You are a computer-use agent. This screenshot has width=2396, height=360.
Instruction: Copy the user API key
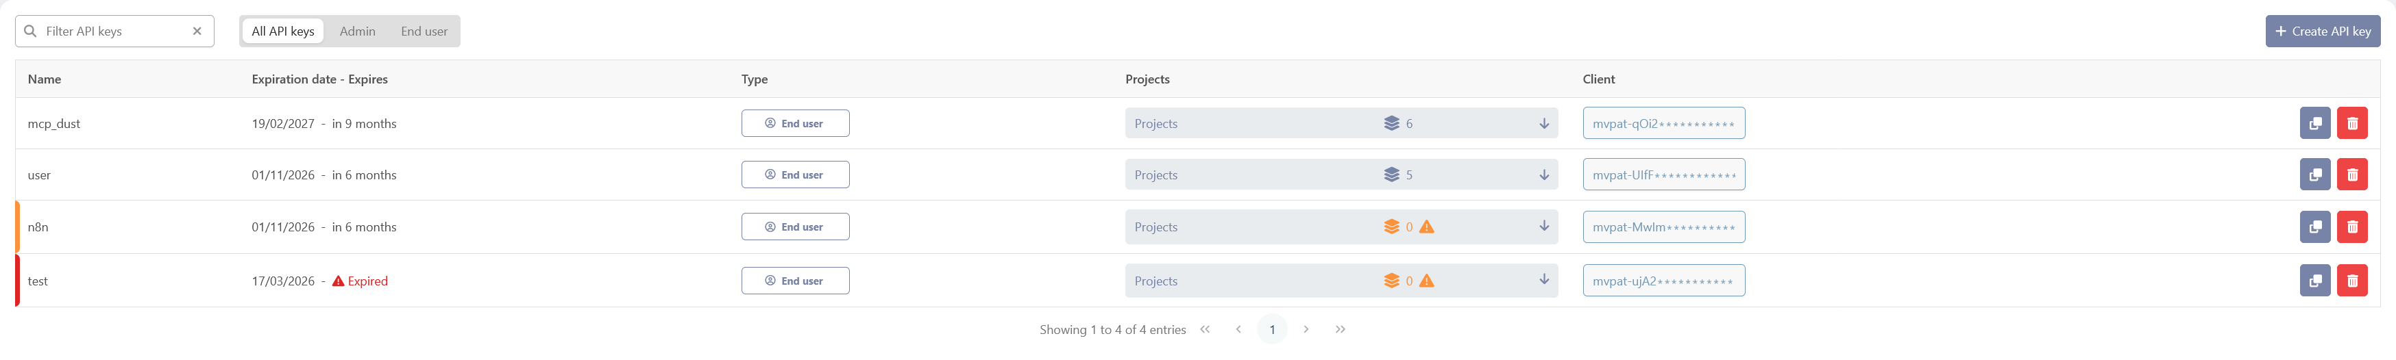click(2314, 175)
